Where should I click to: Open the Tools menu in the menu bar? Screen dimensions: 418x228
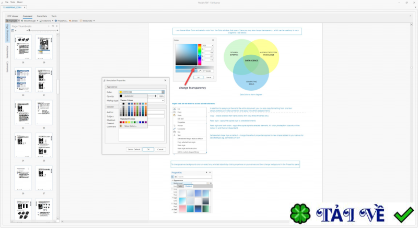[x=13, y=2]
